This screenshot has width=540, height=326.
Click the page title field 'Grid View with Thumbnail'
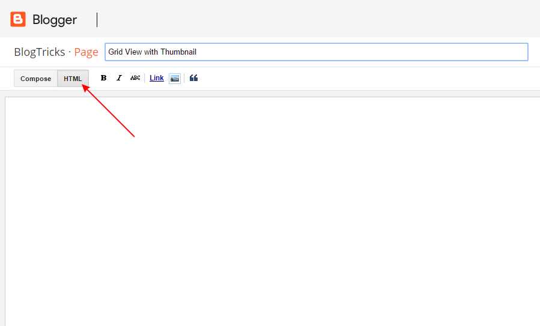[317, 52]
